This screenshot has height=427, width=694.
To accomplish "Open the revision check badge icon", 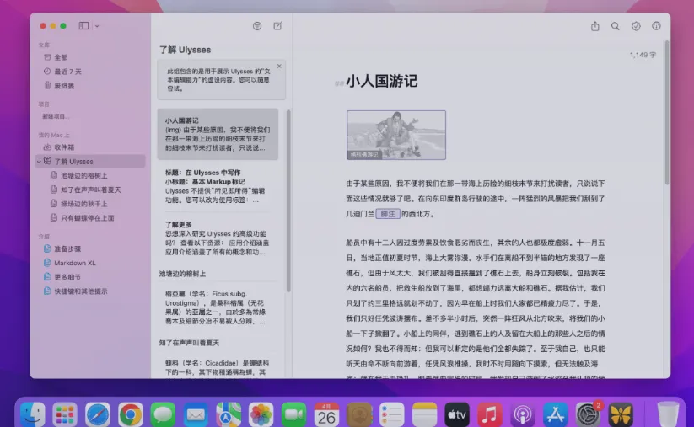I will [636, 26].
